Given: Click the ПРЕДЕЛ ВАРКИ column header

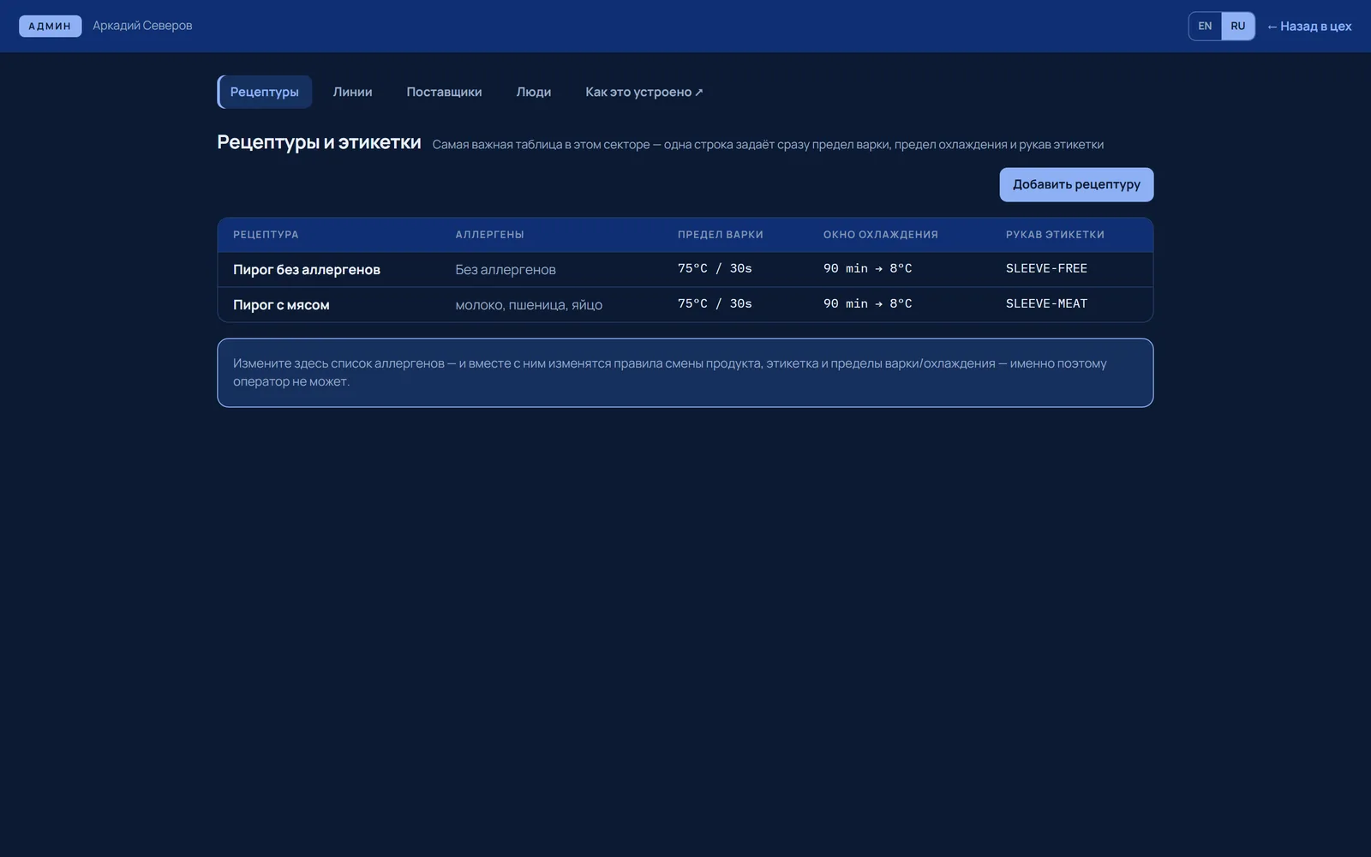Looking at the screenshot, I should point(721,234).
